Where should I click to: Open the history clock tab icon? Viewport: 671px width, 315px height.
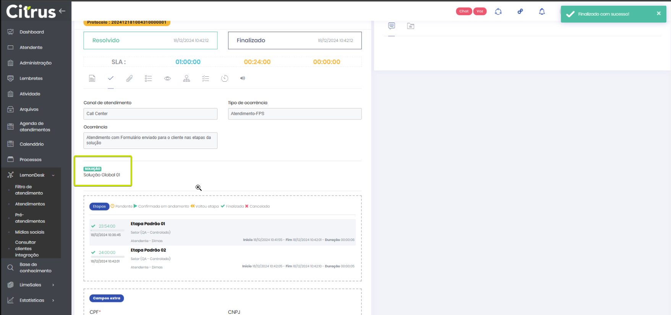[x=225, y=78]
